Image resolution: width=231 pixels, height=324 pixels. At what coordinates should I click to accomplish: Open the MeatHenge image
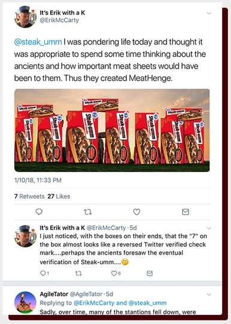tap(112, 130)
